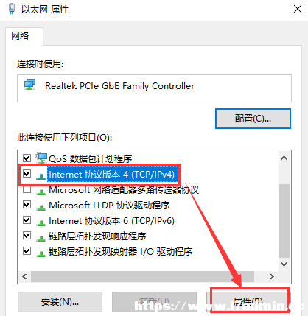Select the Microsoft LLDP 协议驱动程序 item

coord(109,206)
